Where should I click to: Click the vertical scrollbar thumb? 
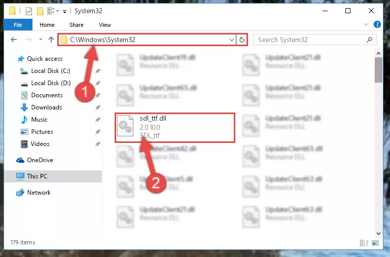click(x=378, y=70)
